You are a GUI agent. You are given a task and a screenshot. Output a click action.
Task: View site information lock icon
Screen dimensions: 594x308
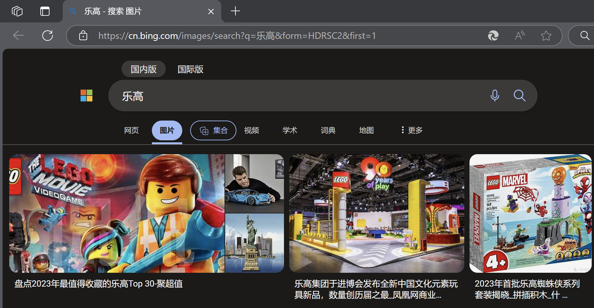83,36
